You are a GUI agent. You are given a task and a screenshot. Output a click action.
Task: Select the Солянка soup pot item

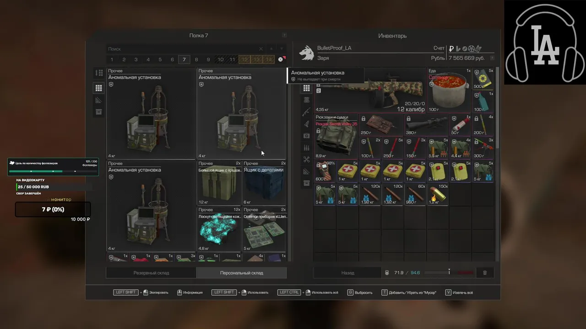[449, 90]
